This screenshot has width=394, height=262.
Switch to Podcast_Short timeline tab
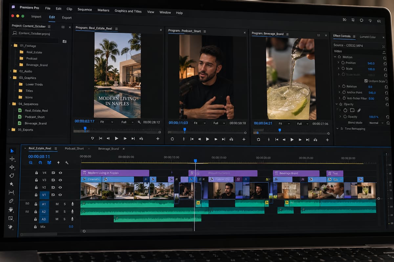(x=74, y=148)
